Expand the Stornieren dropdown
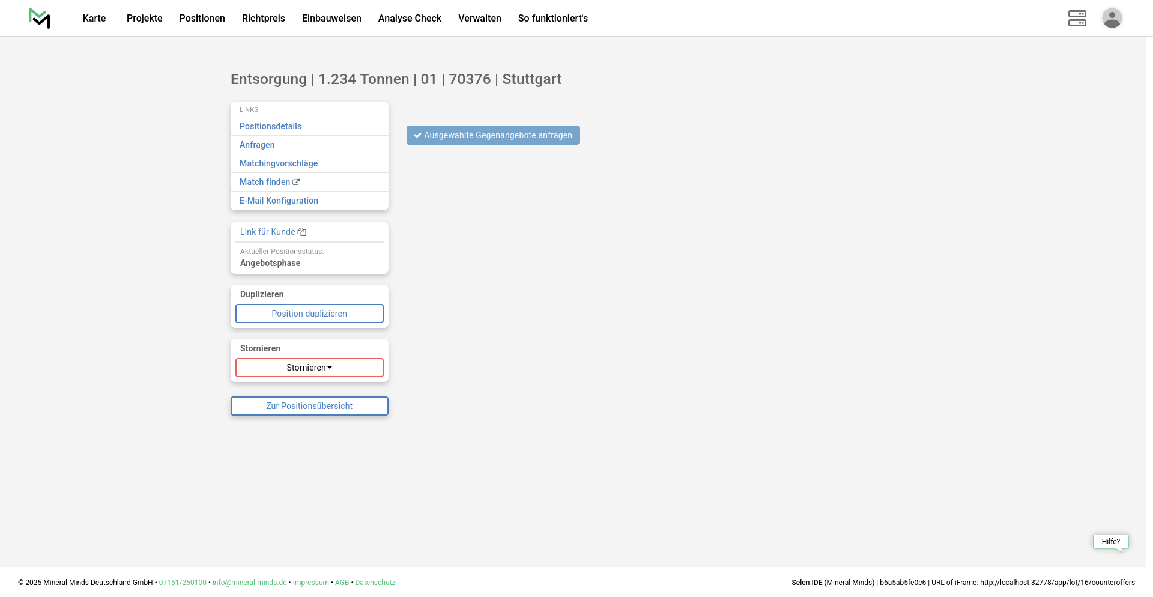The width and height of the screenshot is (1153, 597). [x=309, y=368]
